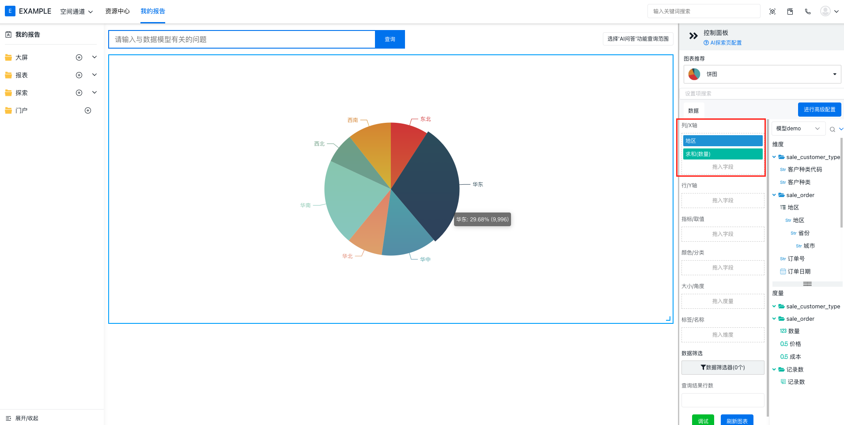This screenshot has height=425, width=844.
Task: Click the 记录数 measure icon
Action: (783, 382)
